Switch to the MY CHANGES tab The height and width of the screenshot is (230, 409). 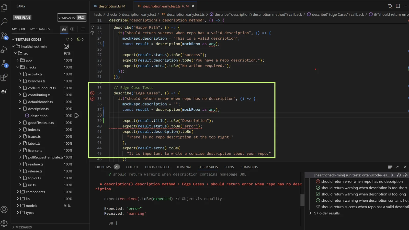40,29
